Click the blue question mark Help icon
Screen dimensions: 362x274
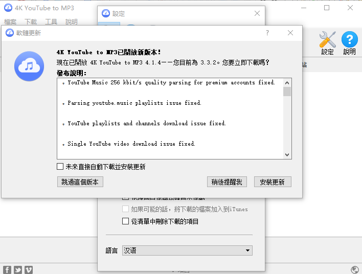pyautogui.click(x=350, y=40)
